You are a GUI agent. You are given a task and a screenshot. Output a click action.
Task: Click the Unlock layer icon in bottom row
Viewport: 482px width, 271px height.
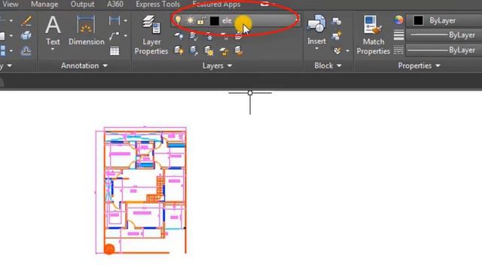click(x=224, y=51)
